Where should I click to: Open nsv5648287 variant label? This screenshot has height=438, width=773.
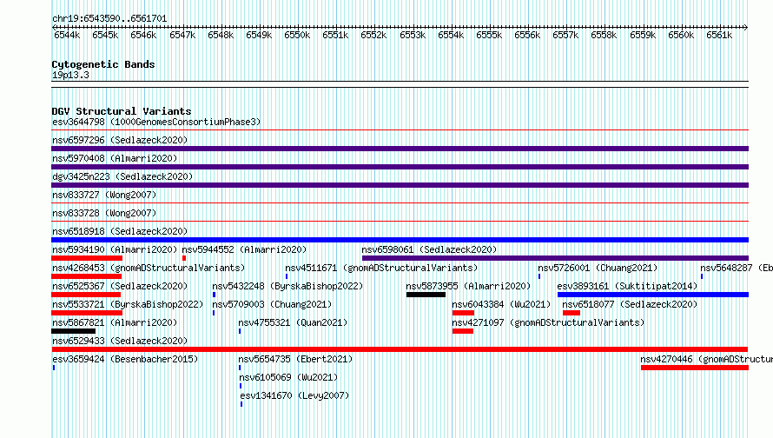(x=736, y=268)
